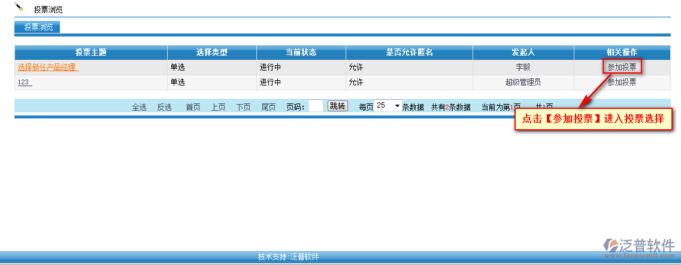Screen dimensions: 681x265
Task: Go to 首页 first page
Action: (x=193, y=107)
